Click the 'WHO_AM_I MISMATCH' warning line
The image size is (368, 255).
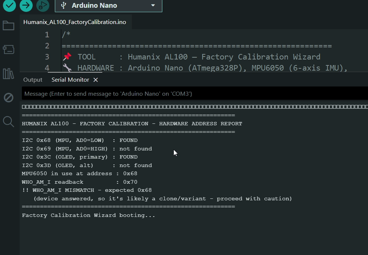87,190
